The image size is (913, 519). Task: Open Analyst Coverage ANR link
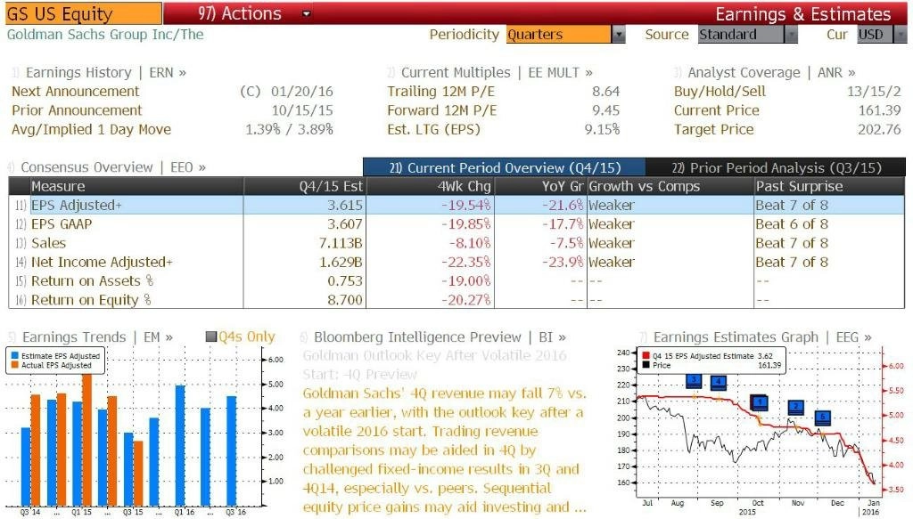771,73
